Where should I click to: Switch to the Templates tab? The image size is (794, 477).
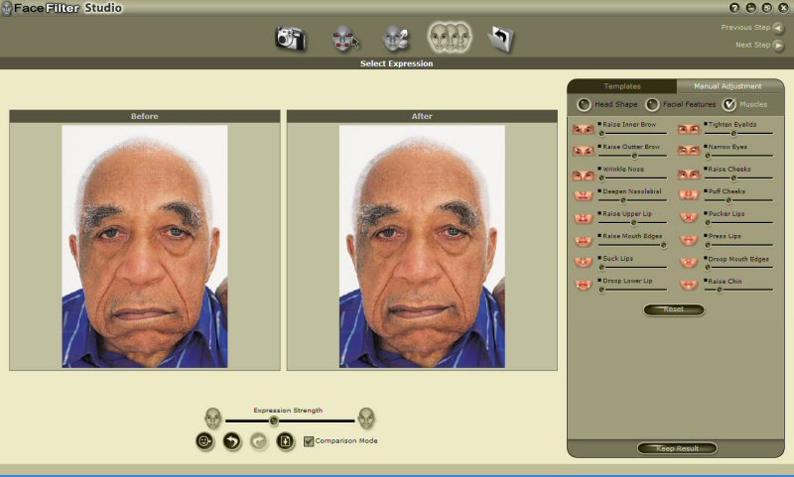tap(622, 86)
